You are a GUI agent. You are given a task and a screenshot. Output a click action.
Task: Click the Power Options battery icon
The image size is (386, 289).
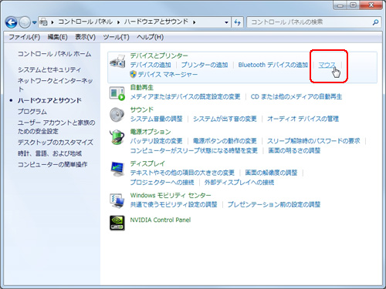coord(117,137)
